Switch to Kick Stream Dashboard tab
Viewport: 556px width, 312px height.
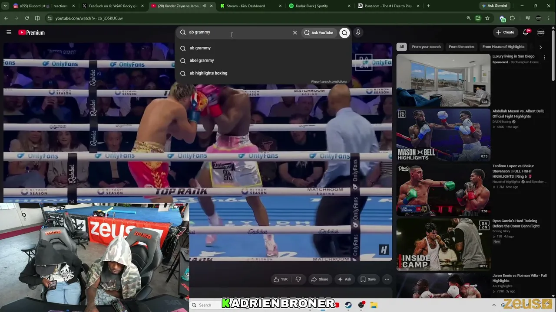[245, 6]
